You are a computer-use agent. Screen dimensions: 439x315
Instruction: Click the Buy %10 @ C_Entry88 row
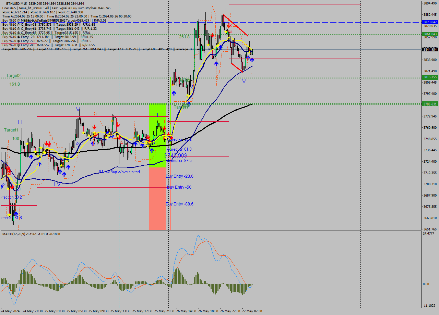(x=46, y=33)
